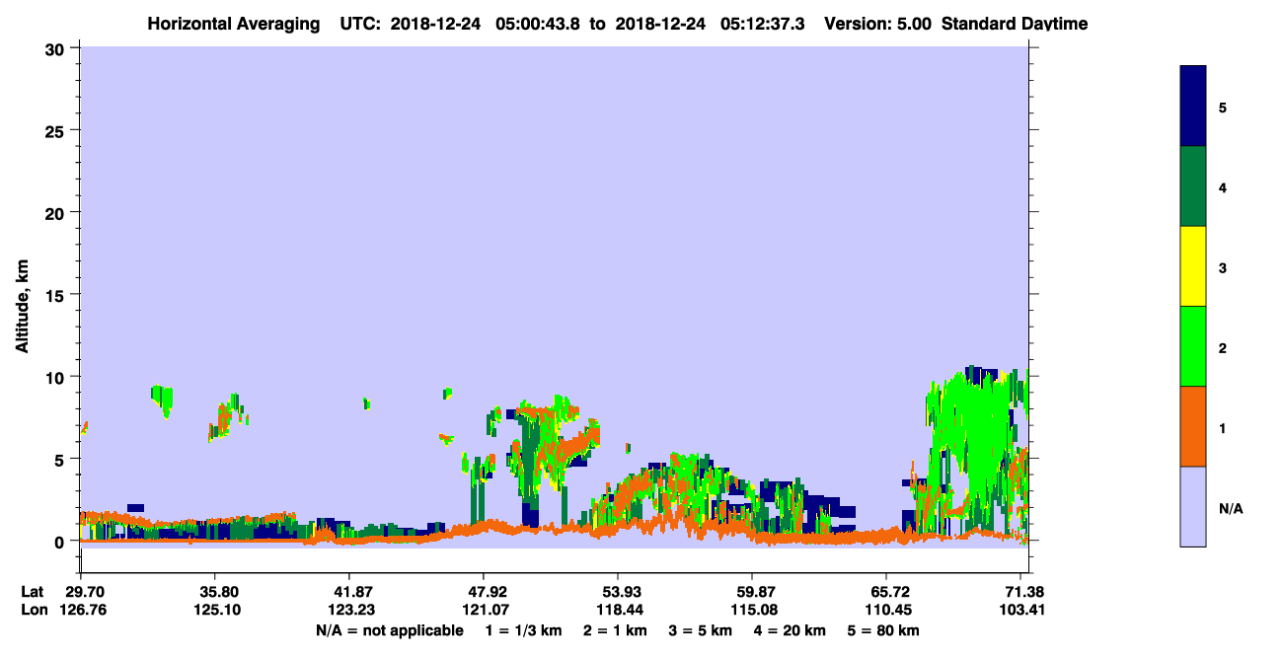Click the color bar label 'N/A'
Viewport: 1283px width, 658px height.
(1231, 508)
